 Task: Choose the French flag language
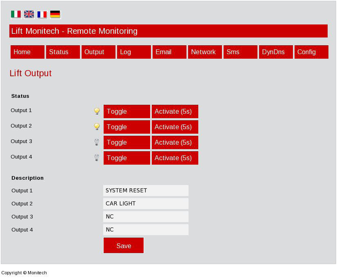[42, 14]
